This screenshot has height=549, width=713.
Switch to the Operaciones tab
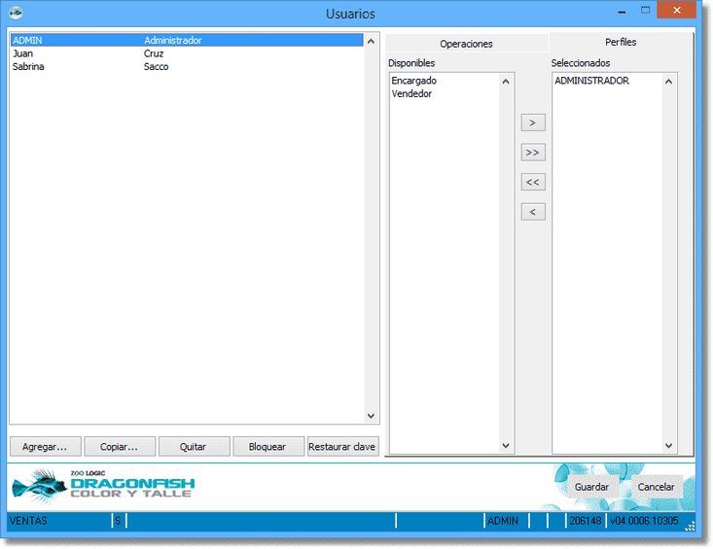point(466,44)
